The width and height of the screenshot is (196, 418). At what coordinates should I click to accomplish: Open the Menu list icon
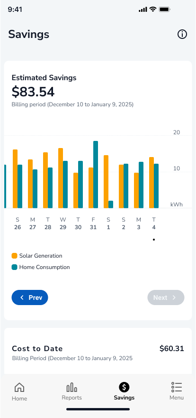(177, 387)
